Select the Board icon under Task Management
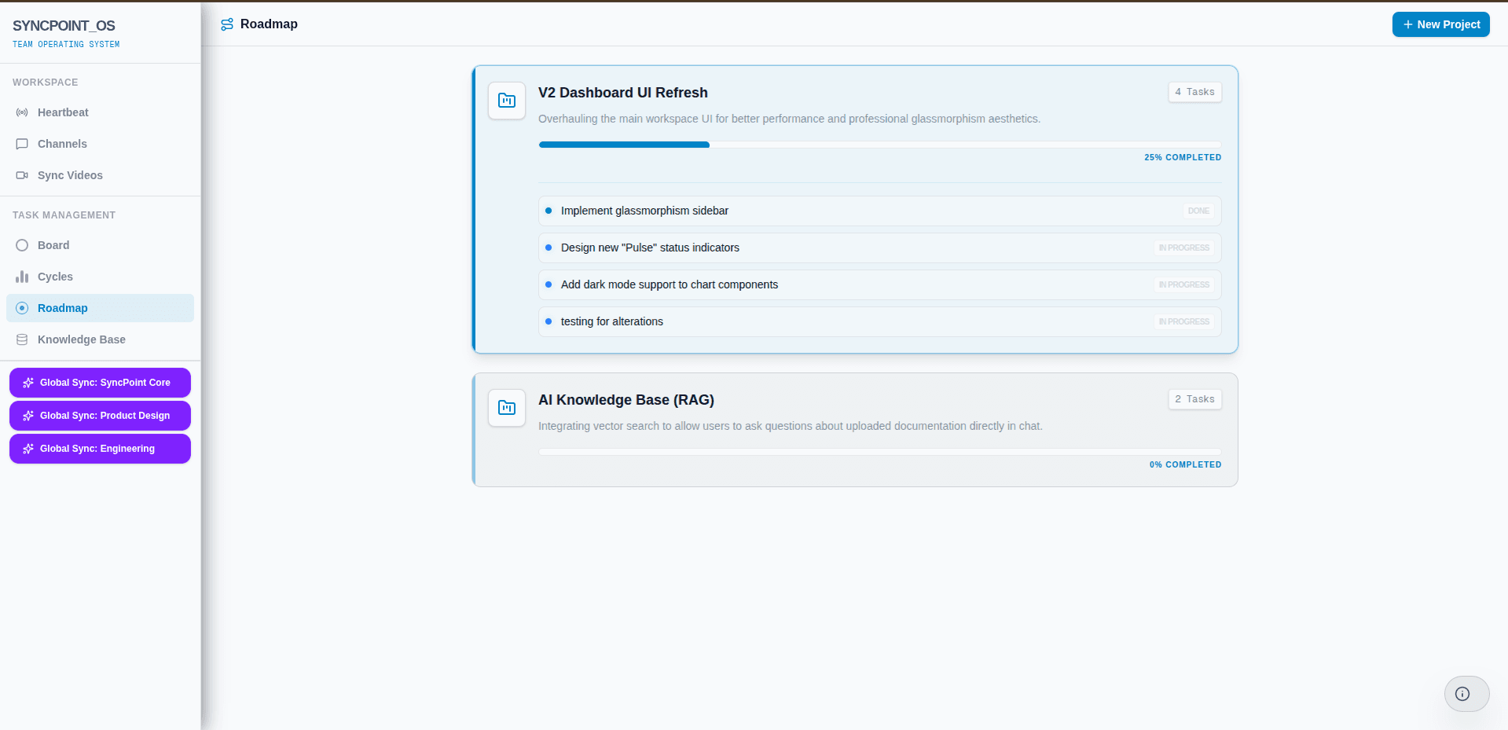The height and width of the screenshot is (730, 1508). (22, 245)
